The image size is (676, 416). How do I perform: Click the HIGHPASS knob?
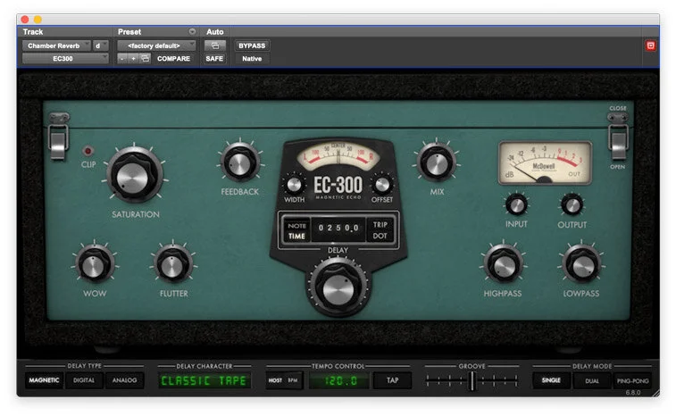point(503,265)
